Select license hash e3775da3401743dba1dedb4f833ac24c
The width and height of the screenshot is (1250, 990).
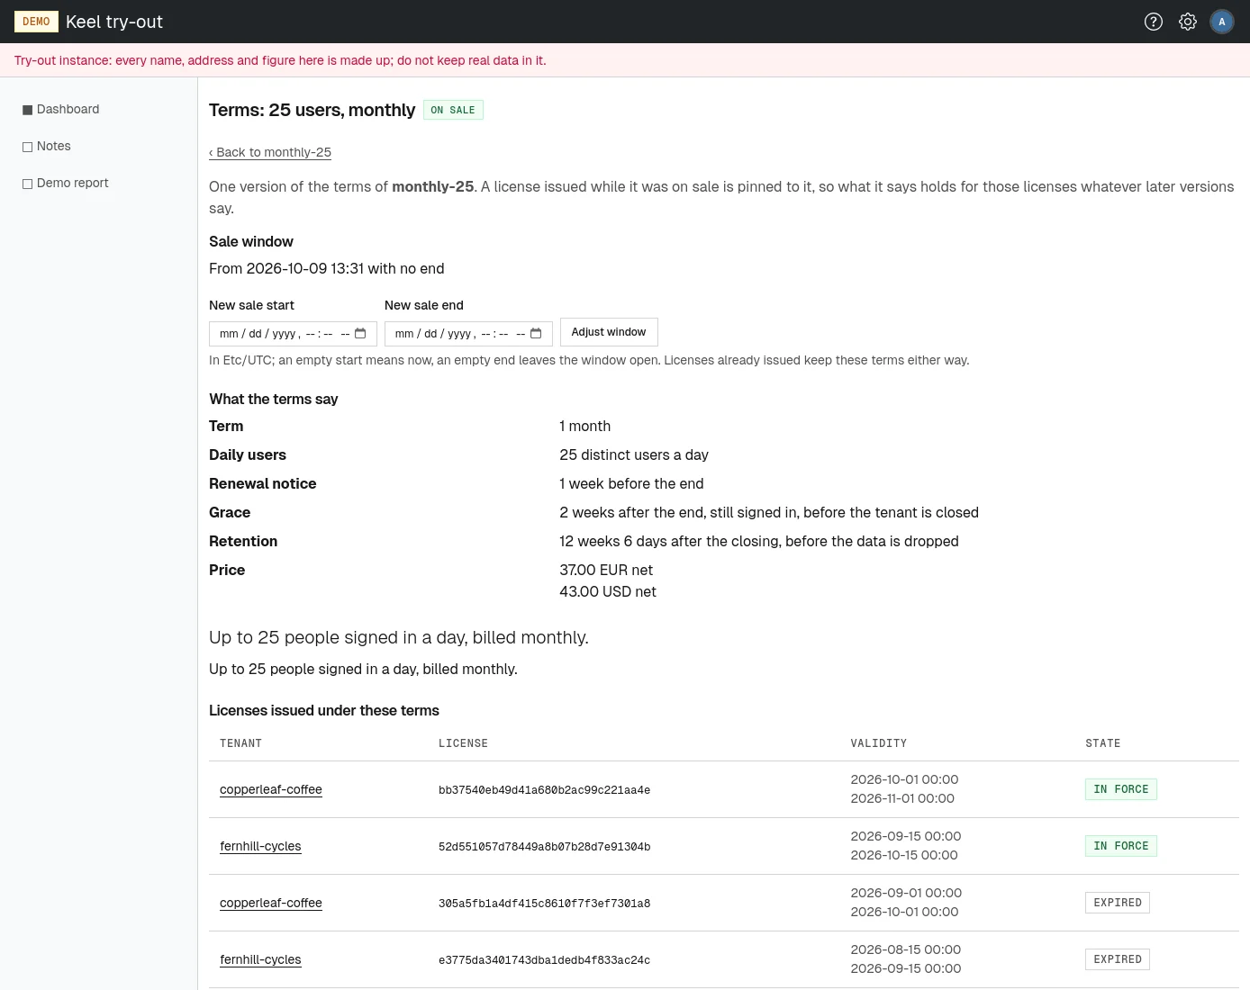click(x=544, y=960)
